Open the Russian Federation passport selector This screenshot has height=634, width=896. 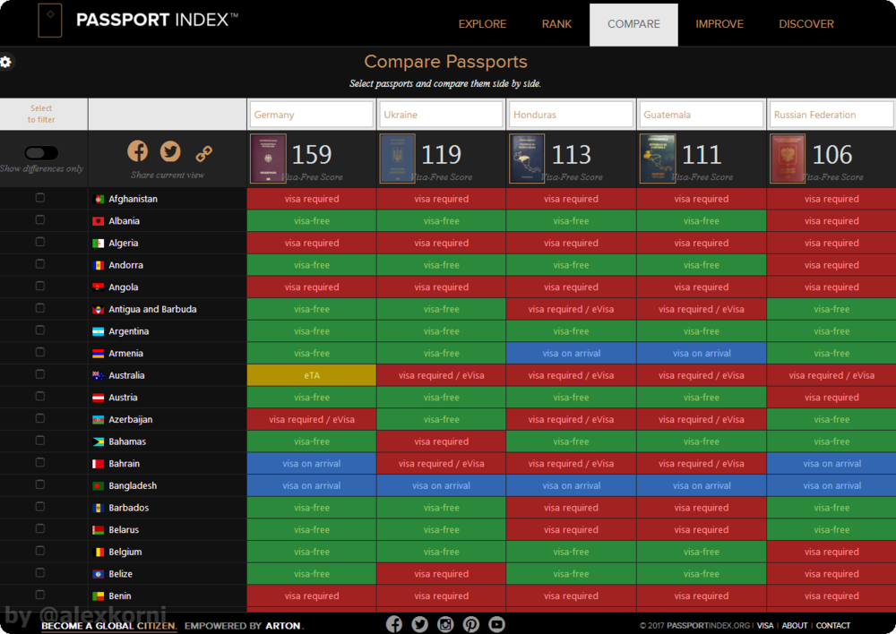pos(831,115)
